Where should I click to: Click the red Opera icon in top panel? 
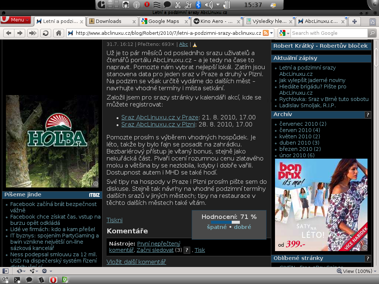[x=147, y=4]
